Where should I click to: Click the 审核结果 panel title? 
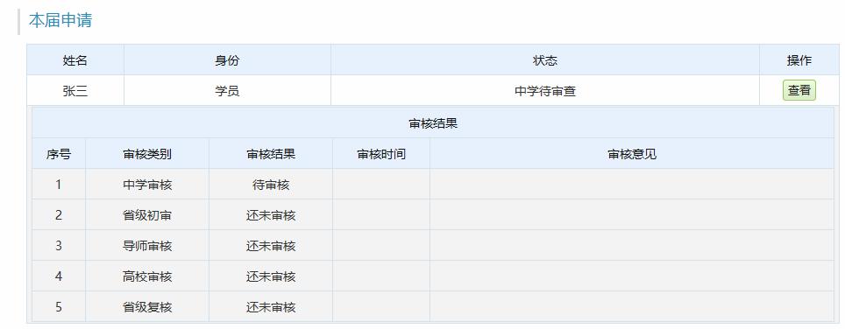coord(433,123)
